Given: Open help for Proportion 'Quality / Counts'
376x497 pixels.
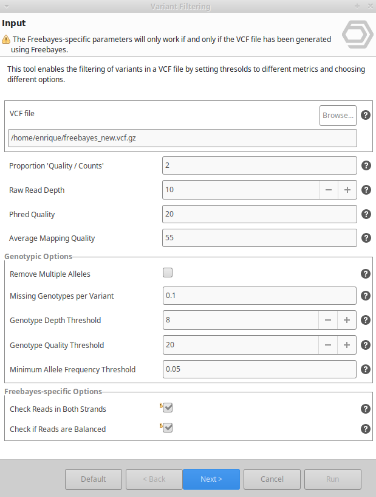Looking at the screenshot, I should click(x=366, y=165).
